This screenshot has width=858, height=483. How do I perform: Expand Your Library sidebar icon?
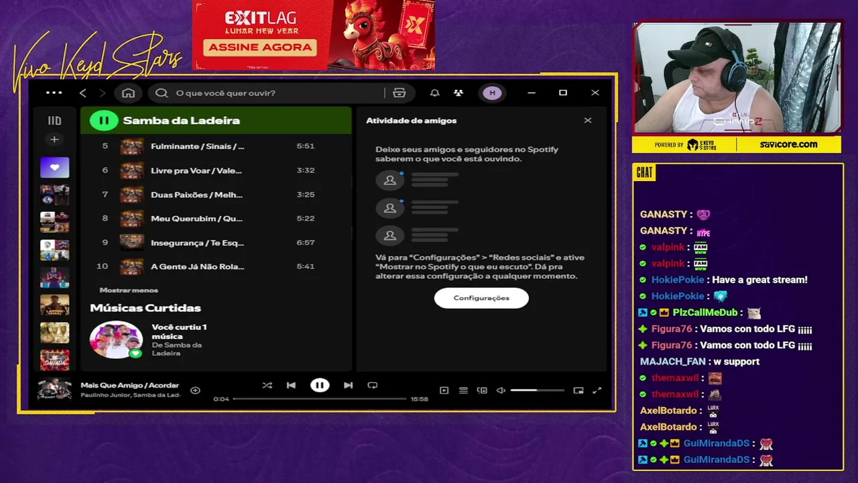click(54, 121)
